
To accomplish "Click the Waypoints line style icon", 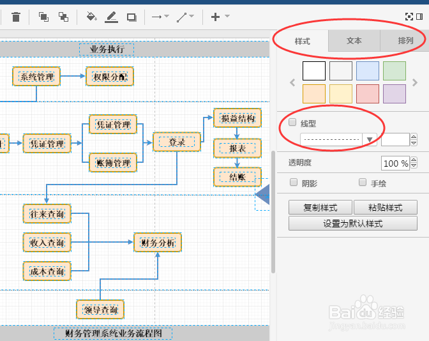I will (x=181, y=17).
